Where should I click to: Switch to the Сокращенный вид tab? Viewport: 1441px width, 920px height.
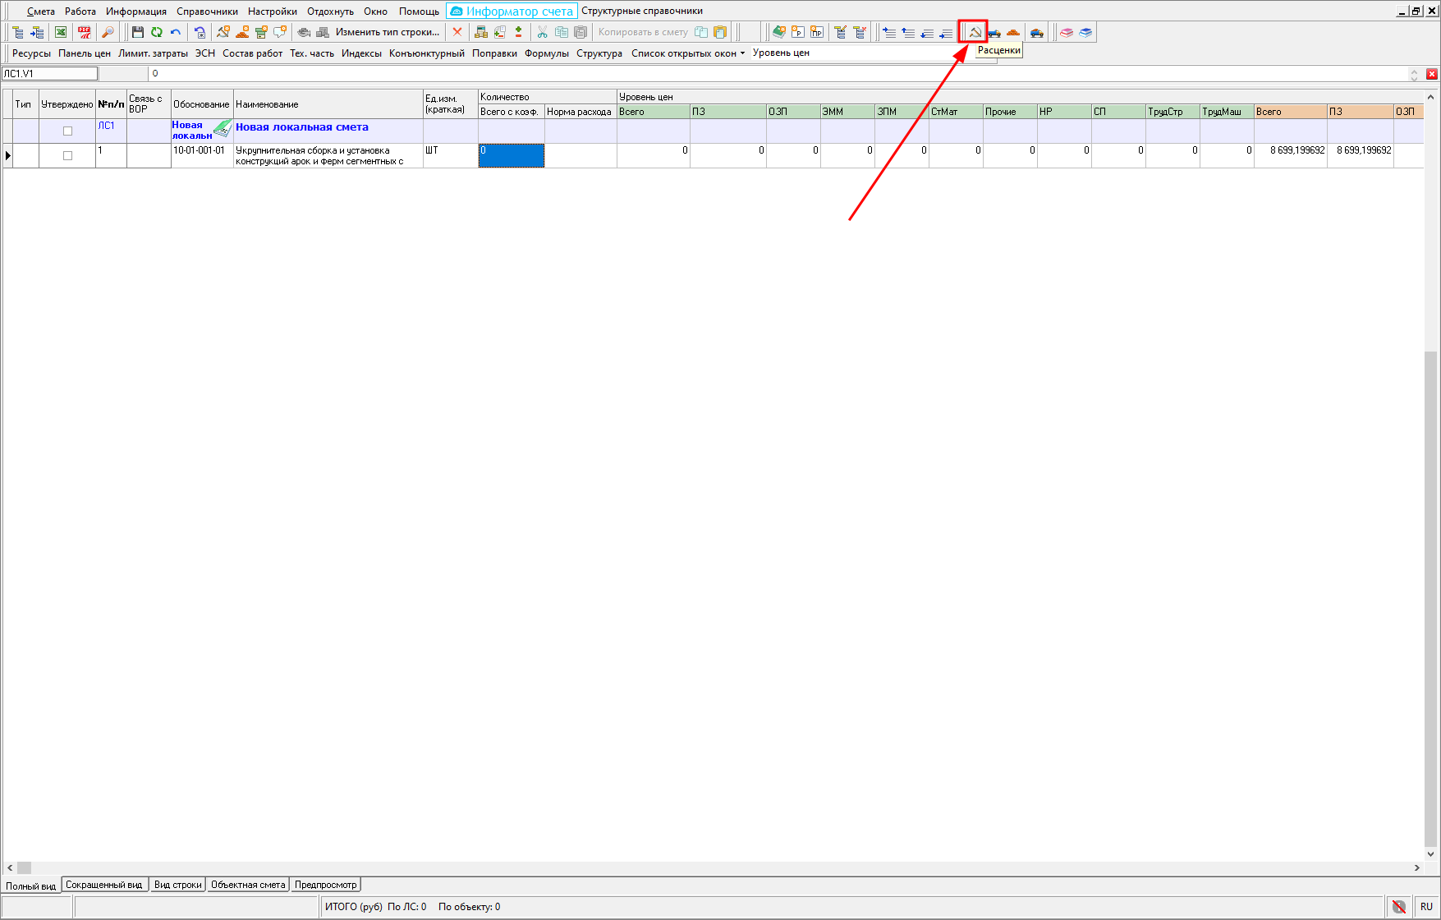[103, 885]
